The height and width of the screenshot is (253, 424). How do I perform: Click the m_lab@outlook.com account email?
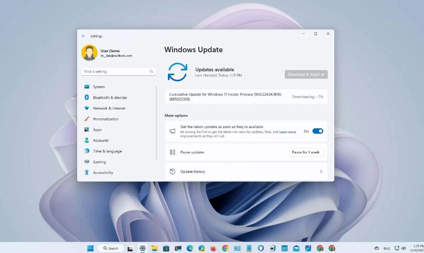pos(116,56)
